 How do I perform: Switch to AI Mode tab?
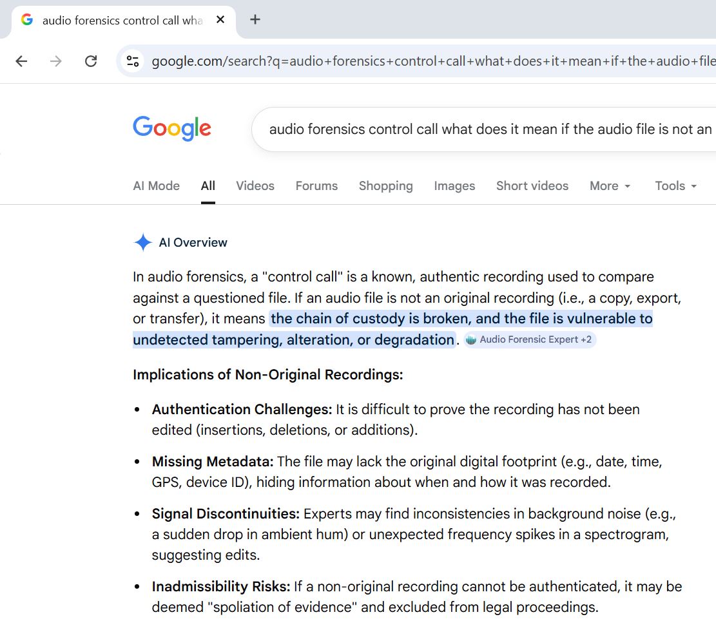pyautogui.click(x=156, y=186)
